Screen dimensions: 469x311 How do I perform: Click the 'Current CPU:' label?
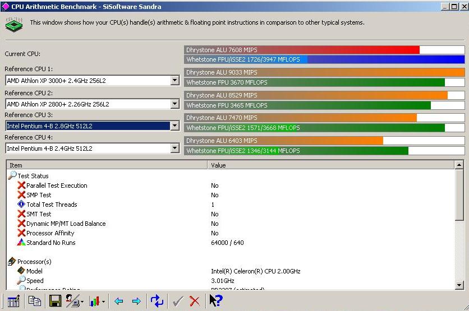[x=22, y=54]
